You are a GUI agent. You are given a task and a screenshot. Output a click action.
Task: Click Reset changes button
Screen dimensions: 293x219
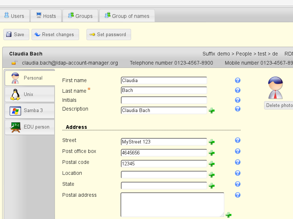[55, 35]
